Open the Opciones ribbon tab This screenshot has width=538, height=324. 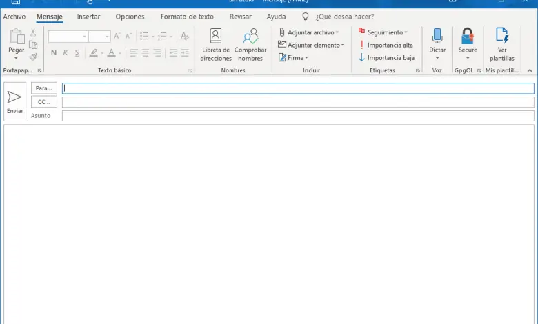pos(130,17)
